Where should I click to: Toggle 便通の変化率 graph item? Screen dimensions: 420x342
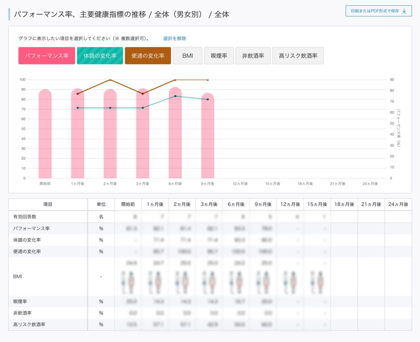148,56
